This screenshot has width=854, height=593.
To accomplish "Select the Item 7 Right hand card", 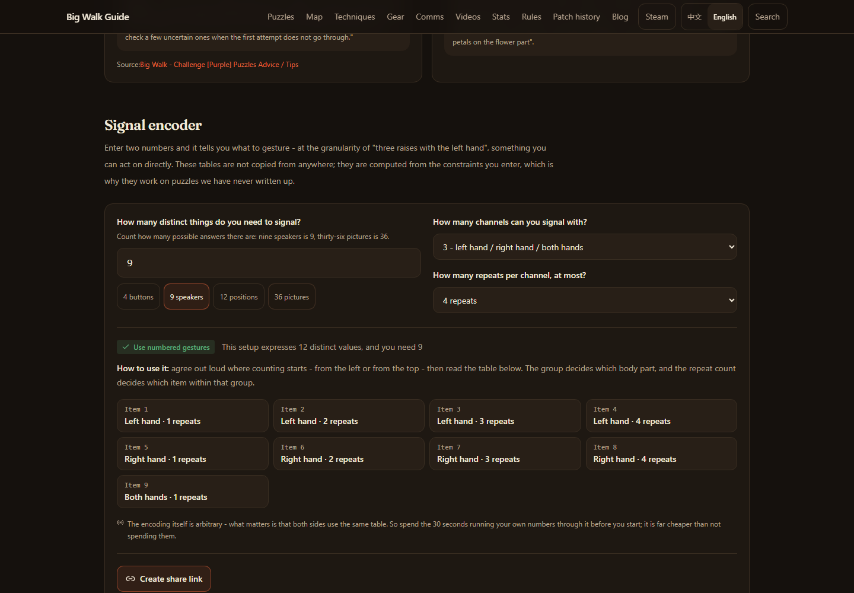I will [505, 454].
